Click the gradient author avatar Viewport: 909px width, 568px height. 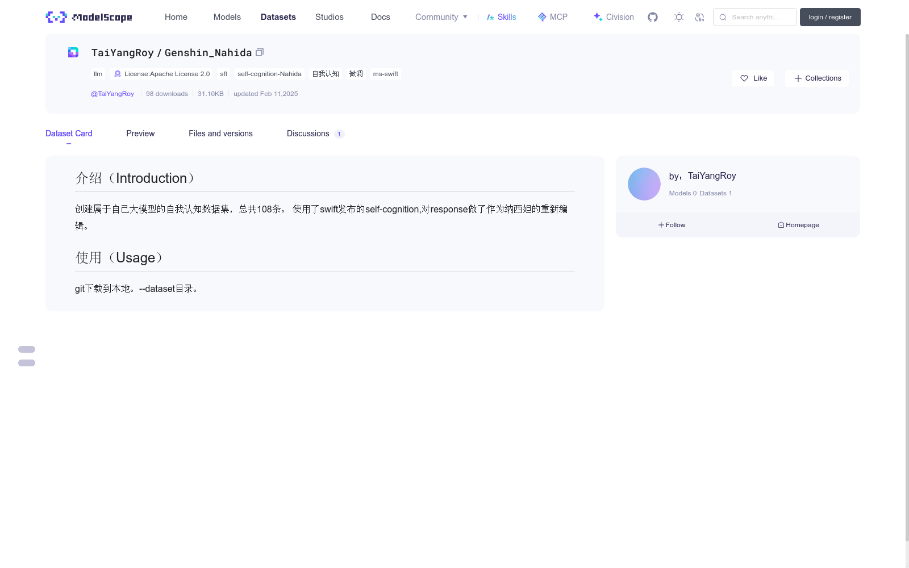tap(644, 184)
